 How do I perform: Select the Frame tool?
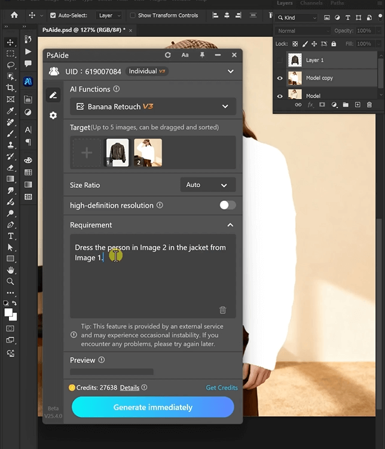10,99
